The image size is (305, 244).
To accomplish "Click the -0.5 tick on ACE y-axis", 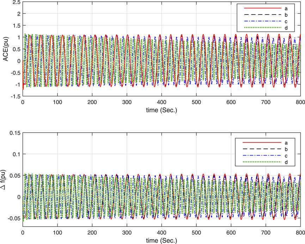I will [x=16, y=73].
